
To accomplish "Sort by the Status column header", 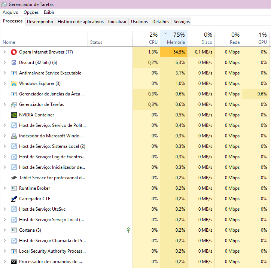I will pos(110,39).
